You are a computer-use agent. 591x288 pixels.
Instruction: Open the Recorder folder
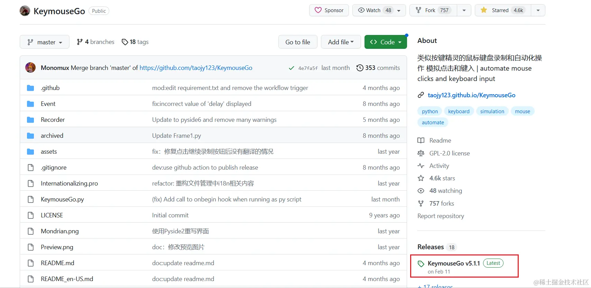click(x=53, y=120)
